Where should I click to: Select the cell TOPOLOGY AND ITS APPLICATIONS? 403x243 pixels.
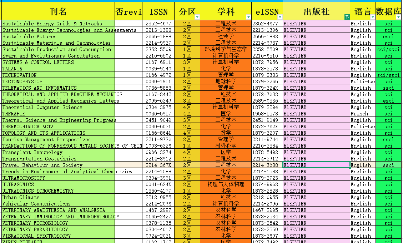click(58, 133)
